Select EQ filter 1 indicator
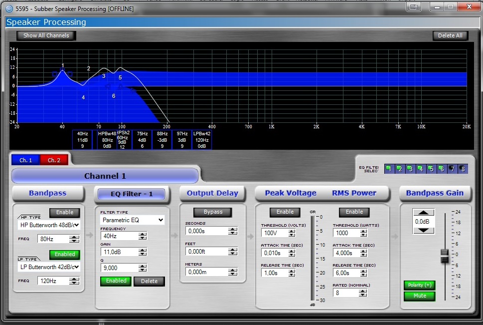This screenshot has width=483, height=325. pyautogui.click(x=389, y=169)
